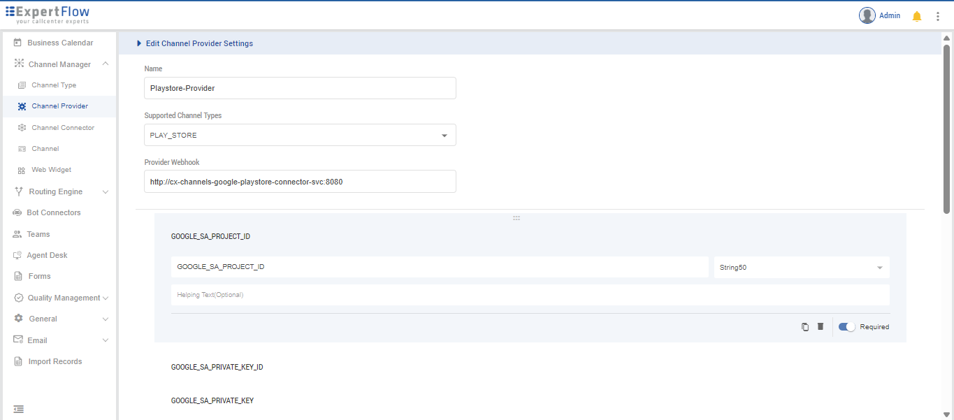Viewport: 954px width, 420px height.
Task: Expand the GOOGLE_SA_PRIVATE_KEY_ID attribute row
Action: click(x=217, y=367)
